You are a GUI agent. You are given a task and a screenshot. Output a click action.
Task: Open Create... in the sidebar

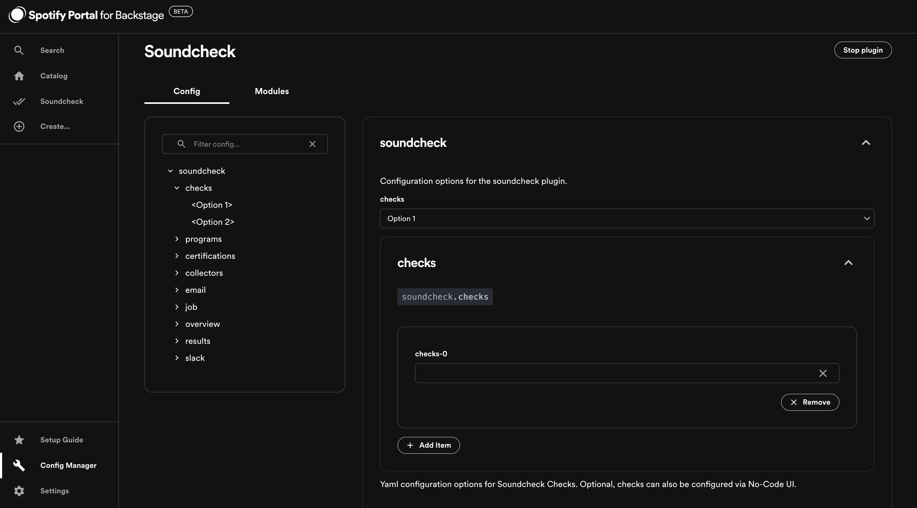59,126
